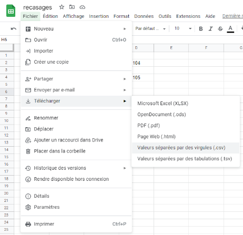Expand the Partager submenu
Viewport: 243px width, 235px height.
(76, 79)
